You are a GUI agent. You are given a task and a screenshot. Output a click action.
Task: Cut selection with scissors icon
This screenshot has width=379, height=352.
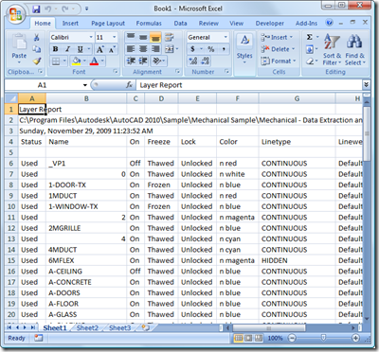(x=37, y=38)
